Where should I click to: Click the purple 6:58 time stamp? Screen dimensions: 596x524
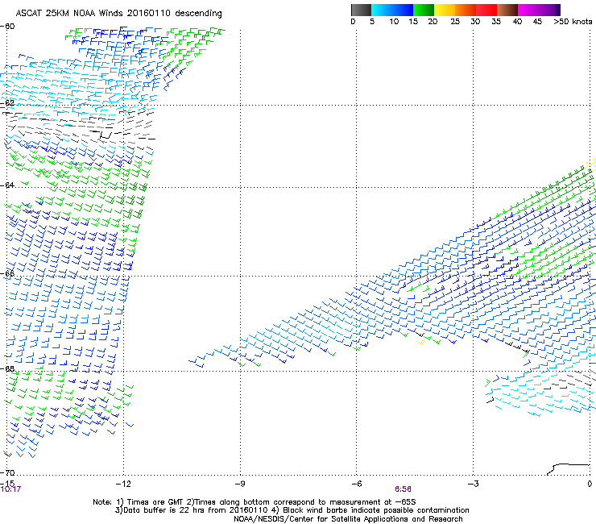pos(403,489)
